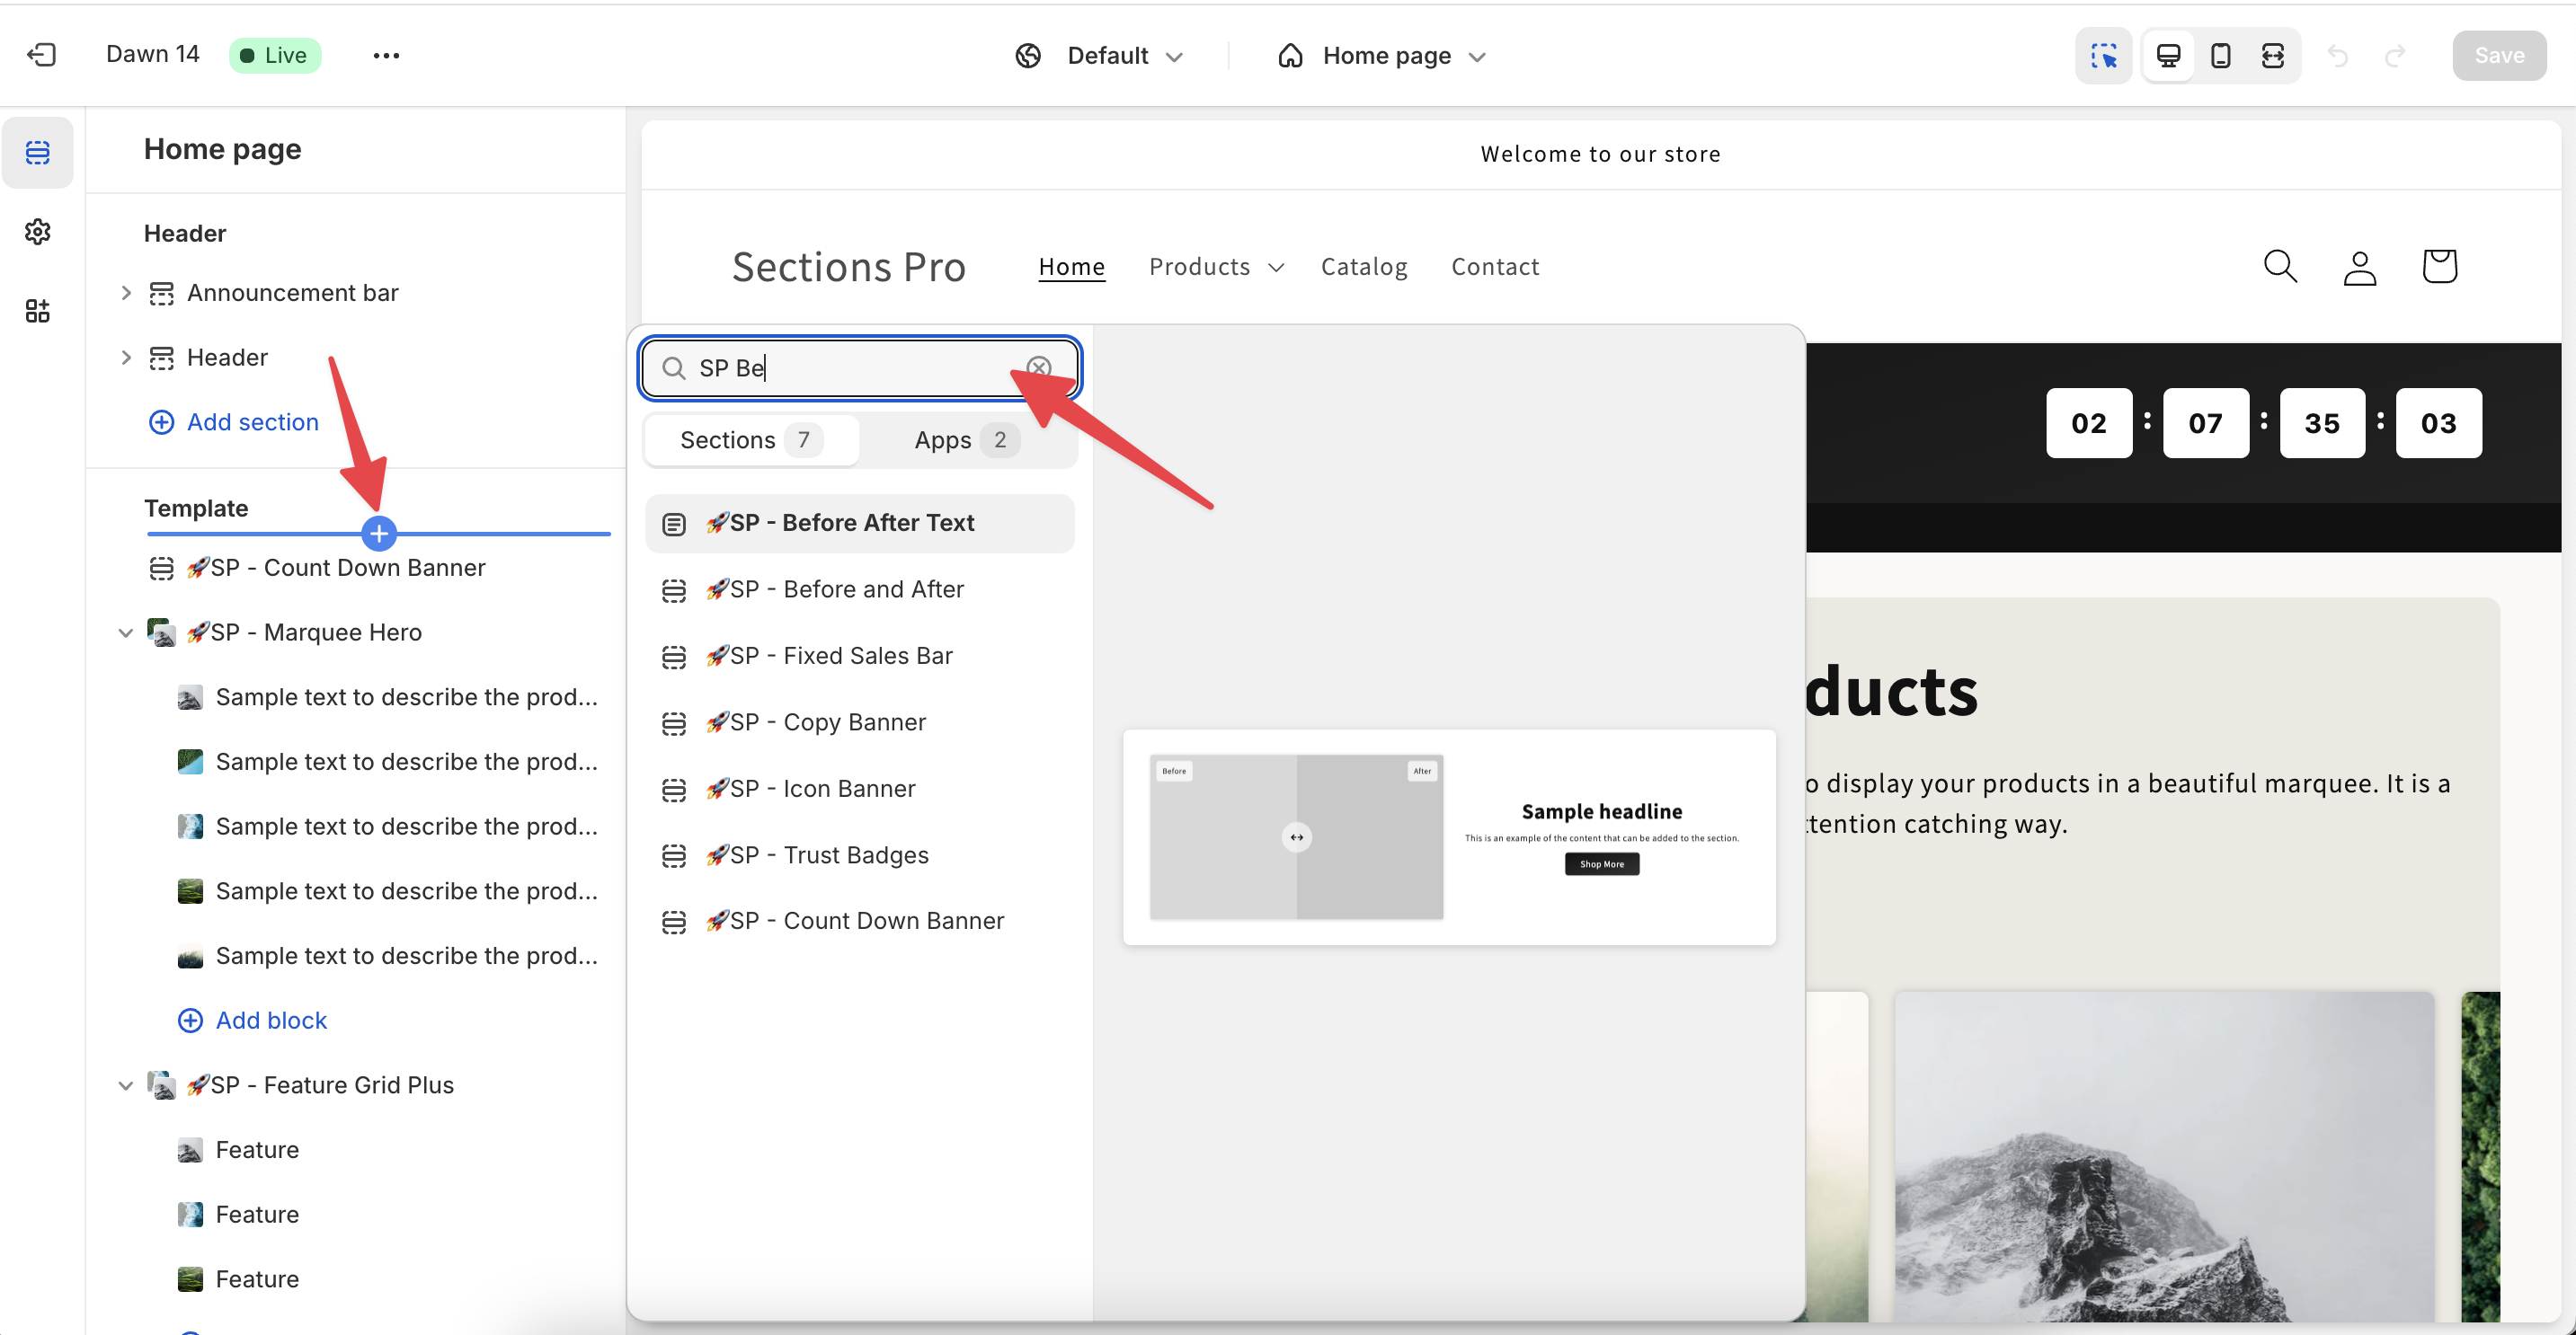Open the app embeds sidebar panel
The width and height of the screenshot is (2576, 1335).
(38, 310)
